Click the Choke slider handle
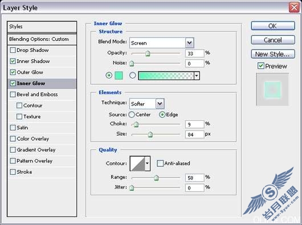302x225 pixels. click(136, 124)
